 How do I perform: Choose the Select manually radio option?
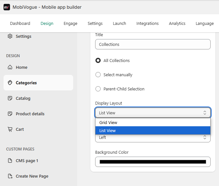98,75
